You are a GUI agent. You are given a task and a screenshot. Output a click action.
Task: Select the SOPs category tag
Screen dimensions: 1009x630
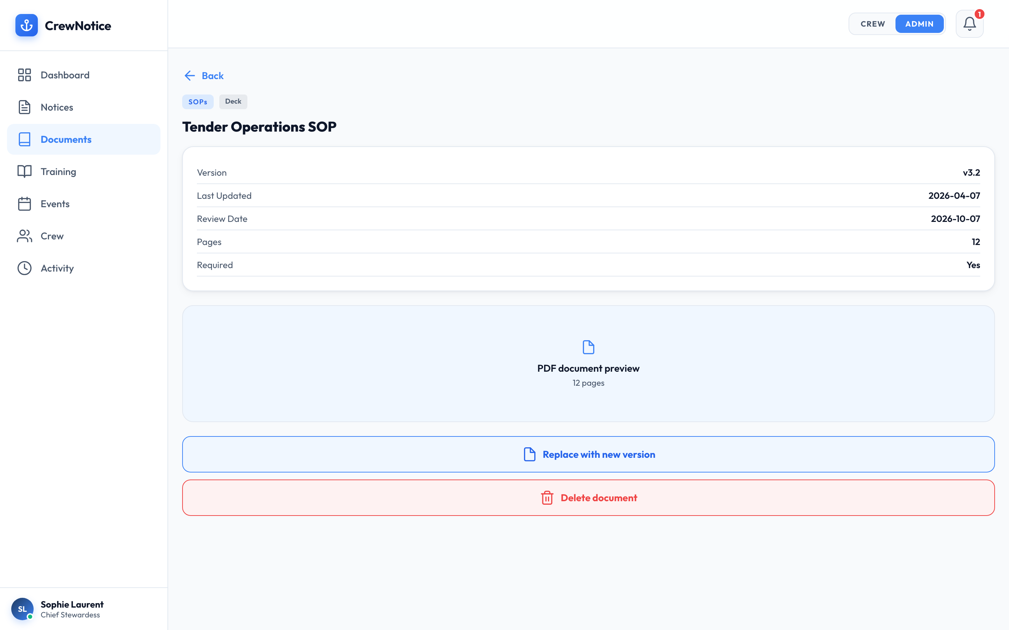(198, 101)
